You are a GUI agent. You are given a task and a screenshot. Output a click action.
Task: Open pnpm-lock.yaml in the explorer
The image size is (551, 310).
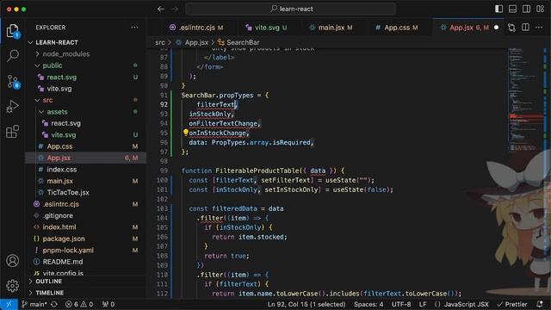pos(86,251)
